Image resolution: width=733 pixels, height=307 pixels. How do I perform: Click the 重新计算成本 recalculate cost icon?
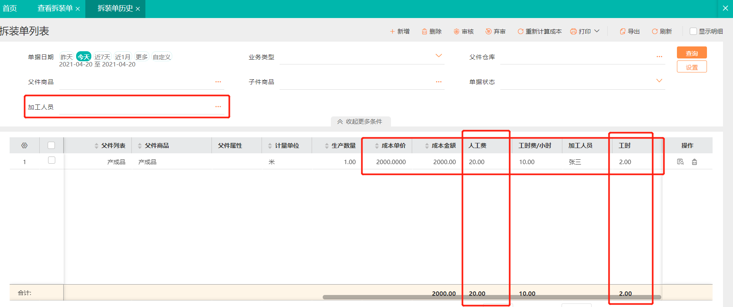coord(520,31)
